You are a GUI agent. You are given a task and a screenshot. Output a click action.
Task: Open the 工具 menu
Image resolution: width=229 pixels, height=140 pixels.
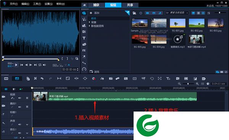tap(37, 4)
